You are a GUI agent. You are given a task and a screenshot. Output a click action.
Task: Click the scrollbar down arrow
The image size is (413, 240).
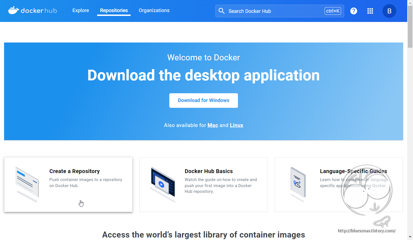(x=410, y=237)
